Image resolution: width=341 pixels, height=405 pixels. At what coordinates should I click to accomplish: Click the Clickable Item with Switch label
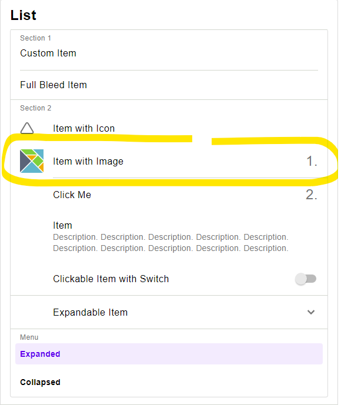click(x=111, y=279)
